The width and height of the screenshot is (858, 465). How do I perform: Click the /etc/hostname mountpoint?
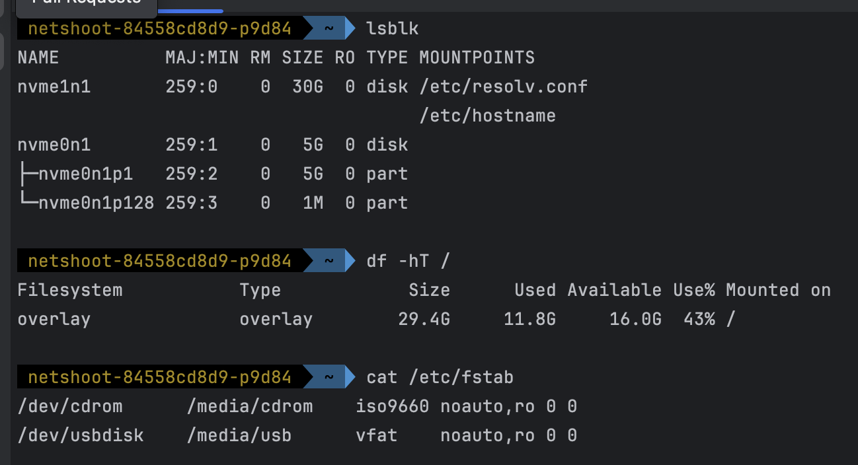(x=487, y=116)
